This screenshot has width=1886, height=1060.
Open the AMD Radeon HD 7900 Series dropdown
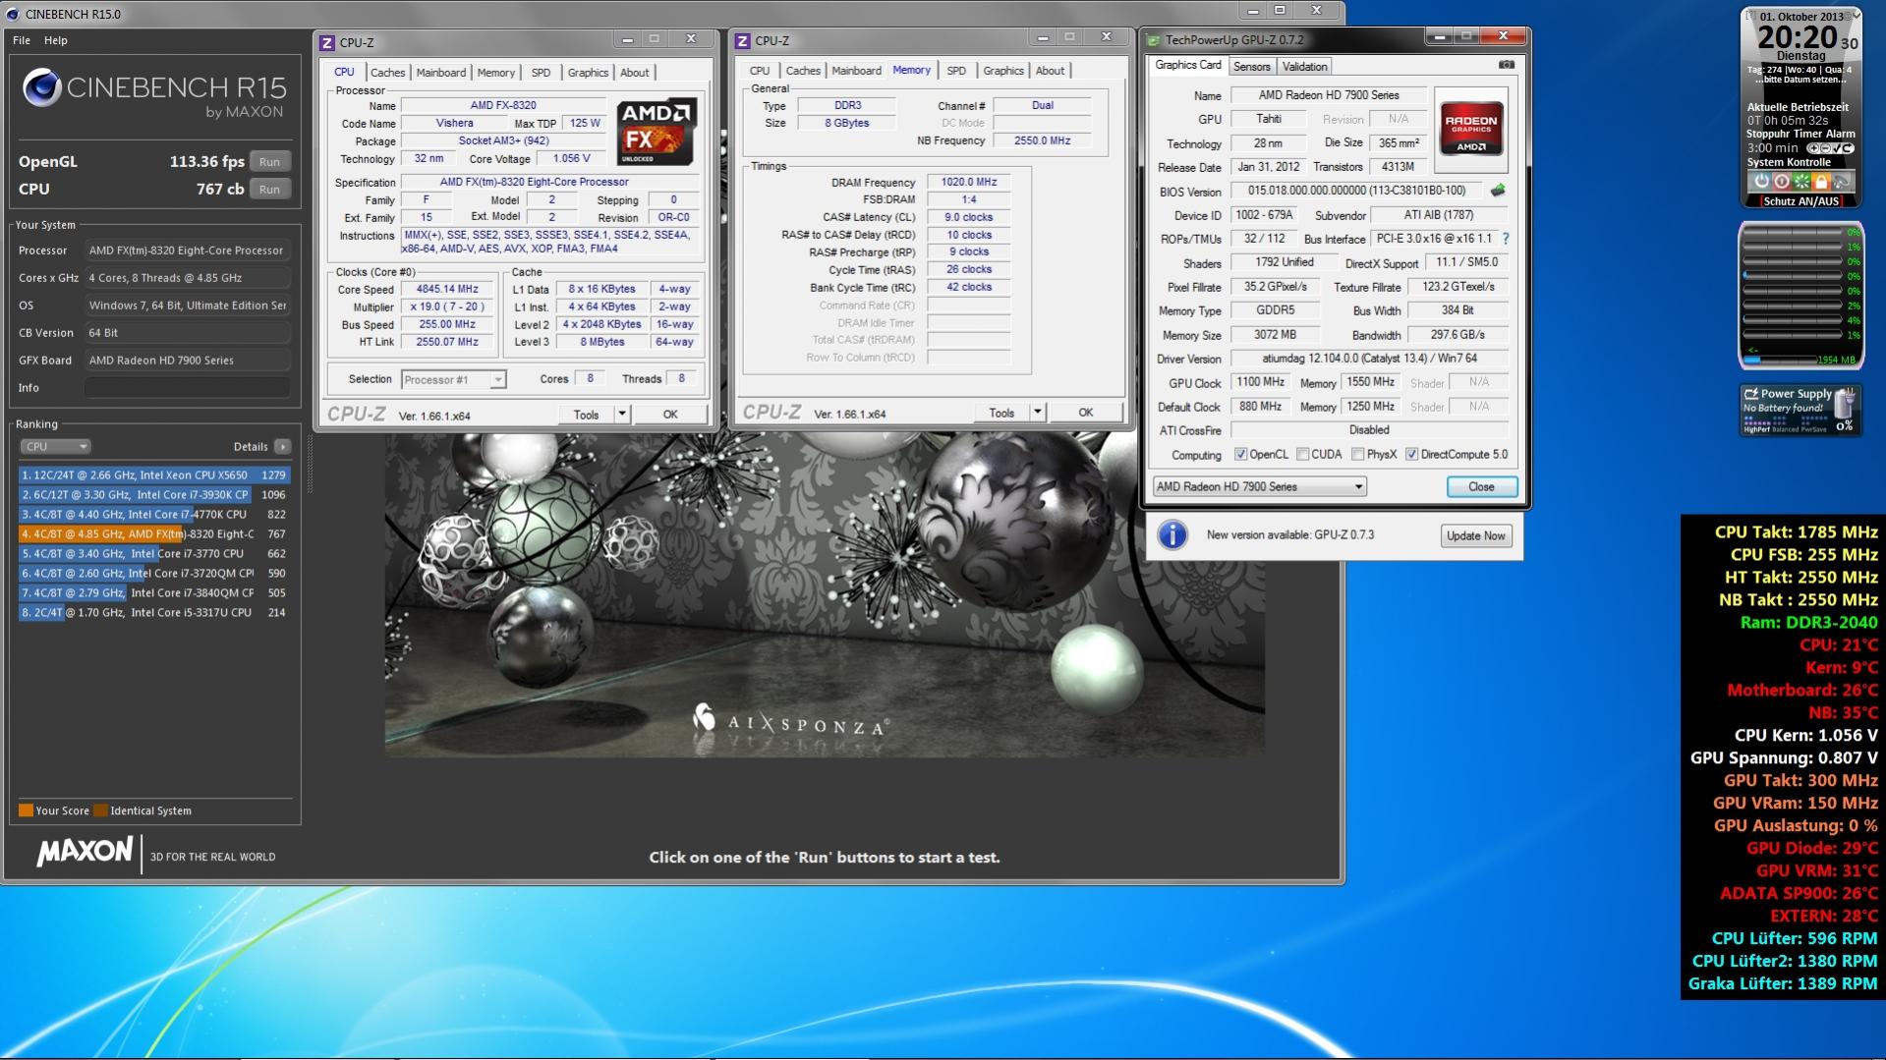1259,487
